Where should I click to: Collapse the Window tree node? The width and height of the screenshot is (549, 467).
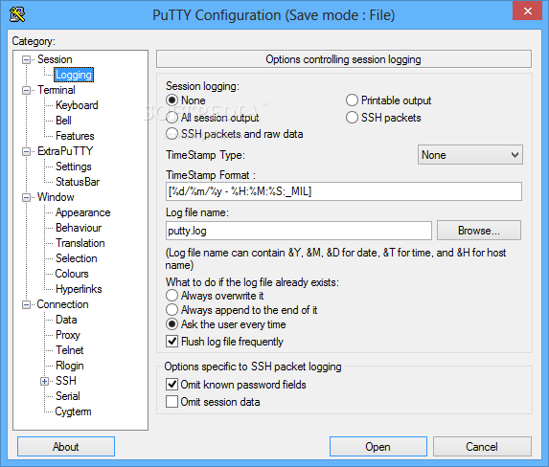click(26, 197)
